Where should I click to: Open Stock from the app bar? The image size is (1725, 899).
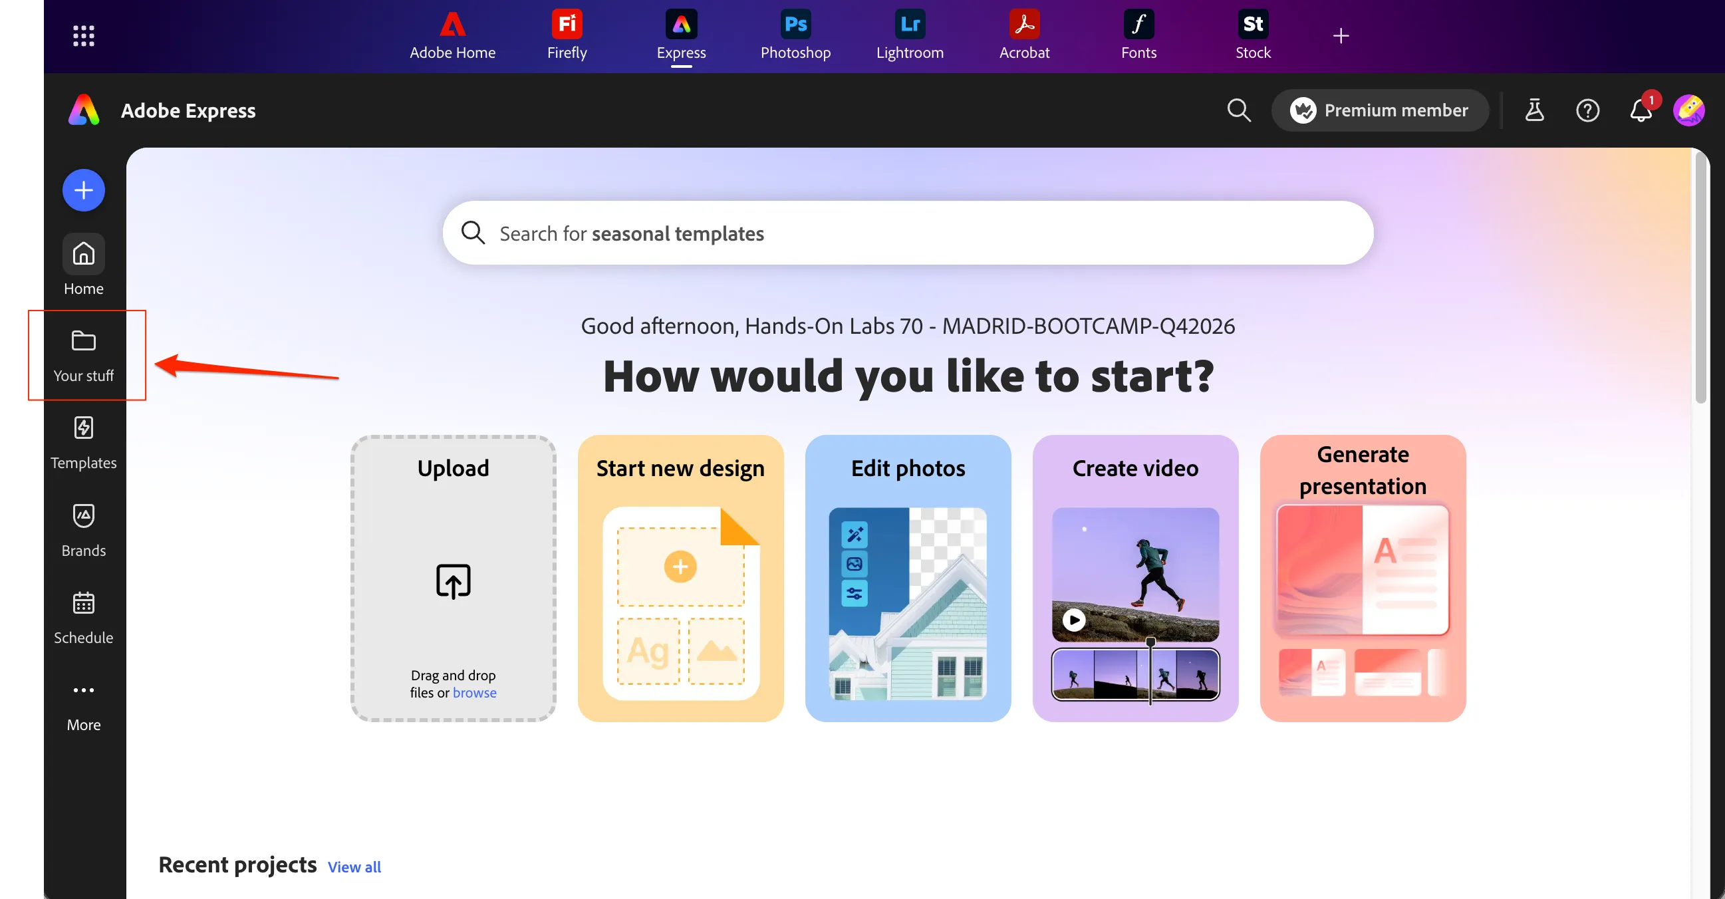[1253, 35]
